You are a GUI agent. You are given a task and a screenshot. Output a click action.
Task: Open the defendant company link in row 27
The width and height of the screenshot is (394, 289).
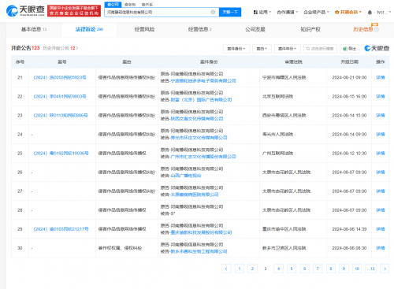click(x=195, y=195)
